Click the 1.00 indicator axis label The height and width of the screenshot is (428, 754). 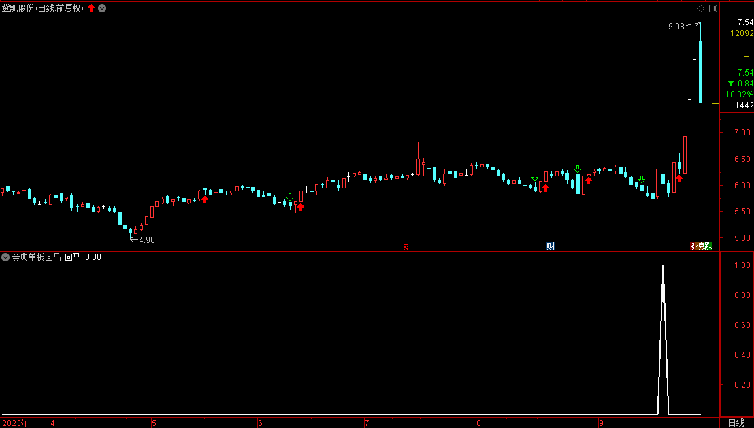coord(742,265)
